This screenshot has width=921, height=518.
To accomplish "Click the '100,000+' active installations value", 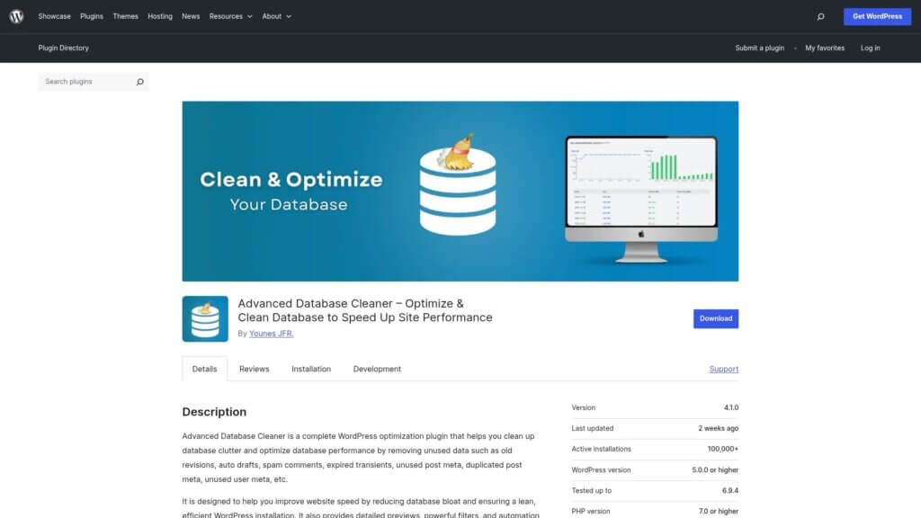I will pos(723,449).
